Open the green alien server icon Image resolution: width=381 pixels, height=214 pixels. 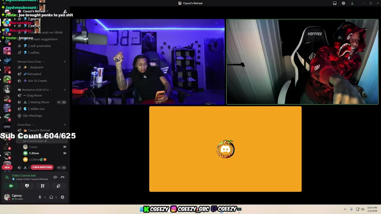pyautogui.click(x=7, y=79)
